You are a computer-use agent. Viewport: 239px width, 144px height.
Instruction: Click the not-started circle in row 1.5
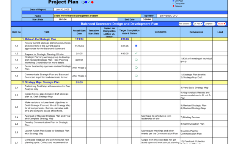136,76
